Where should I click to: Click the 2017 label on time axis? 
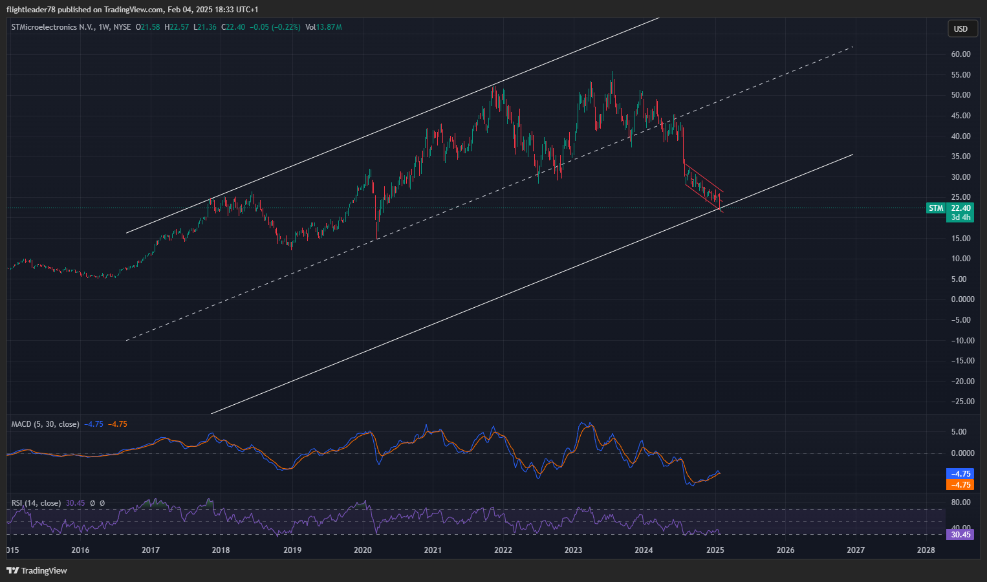point(151,550)
